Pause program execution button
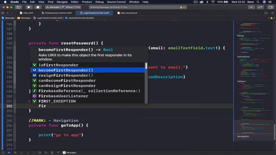 coord(16,152)
